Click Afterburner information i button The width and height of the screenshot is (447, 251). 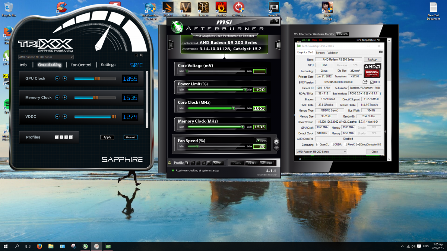click(x=278, y=45)
